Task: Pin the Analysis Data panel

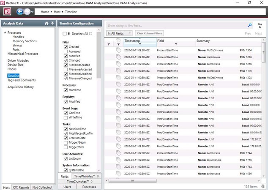Action: point(52,23)
